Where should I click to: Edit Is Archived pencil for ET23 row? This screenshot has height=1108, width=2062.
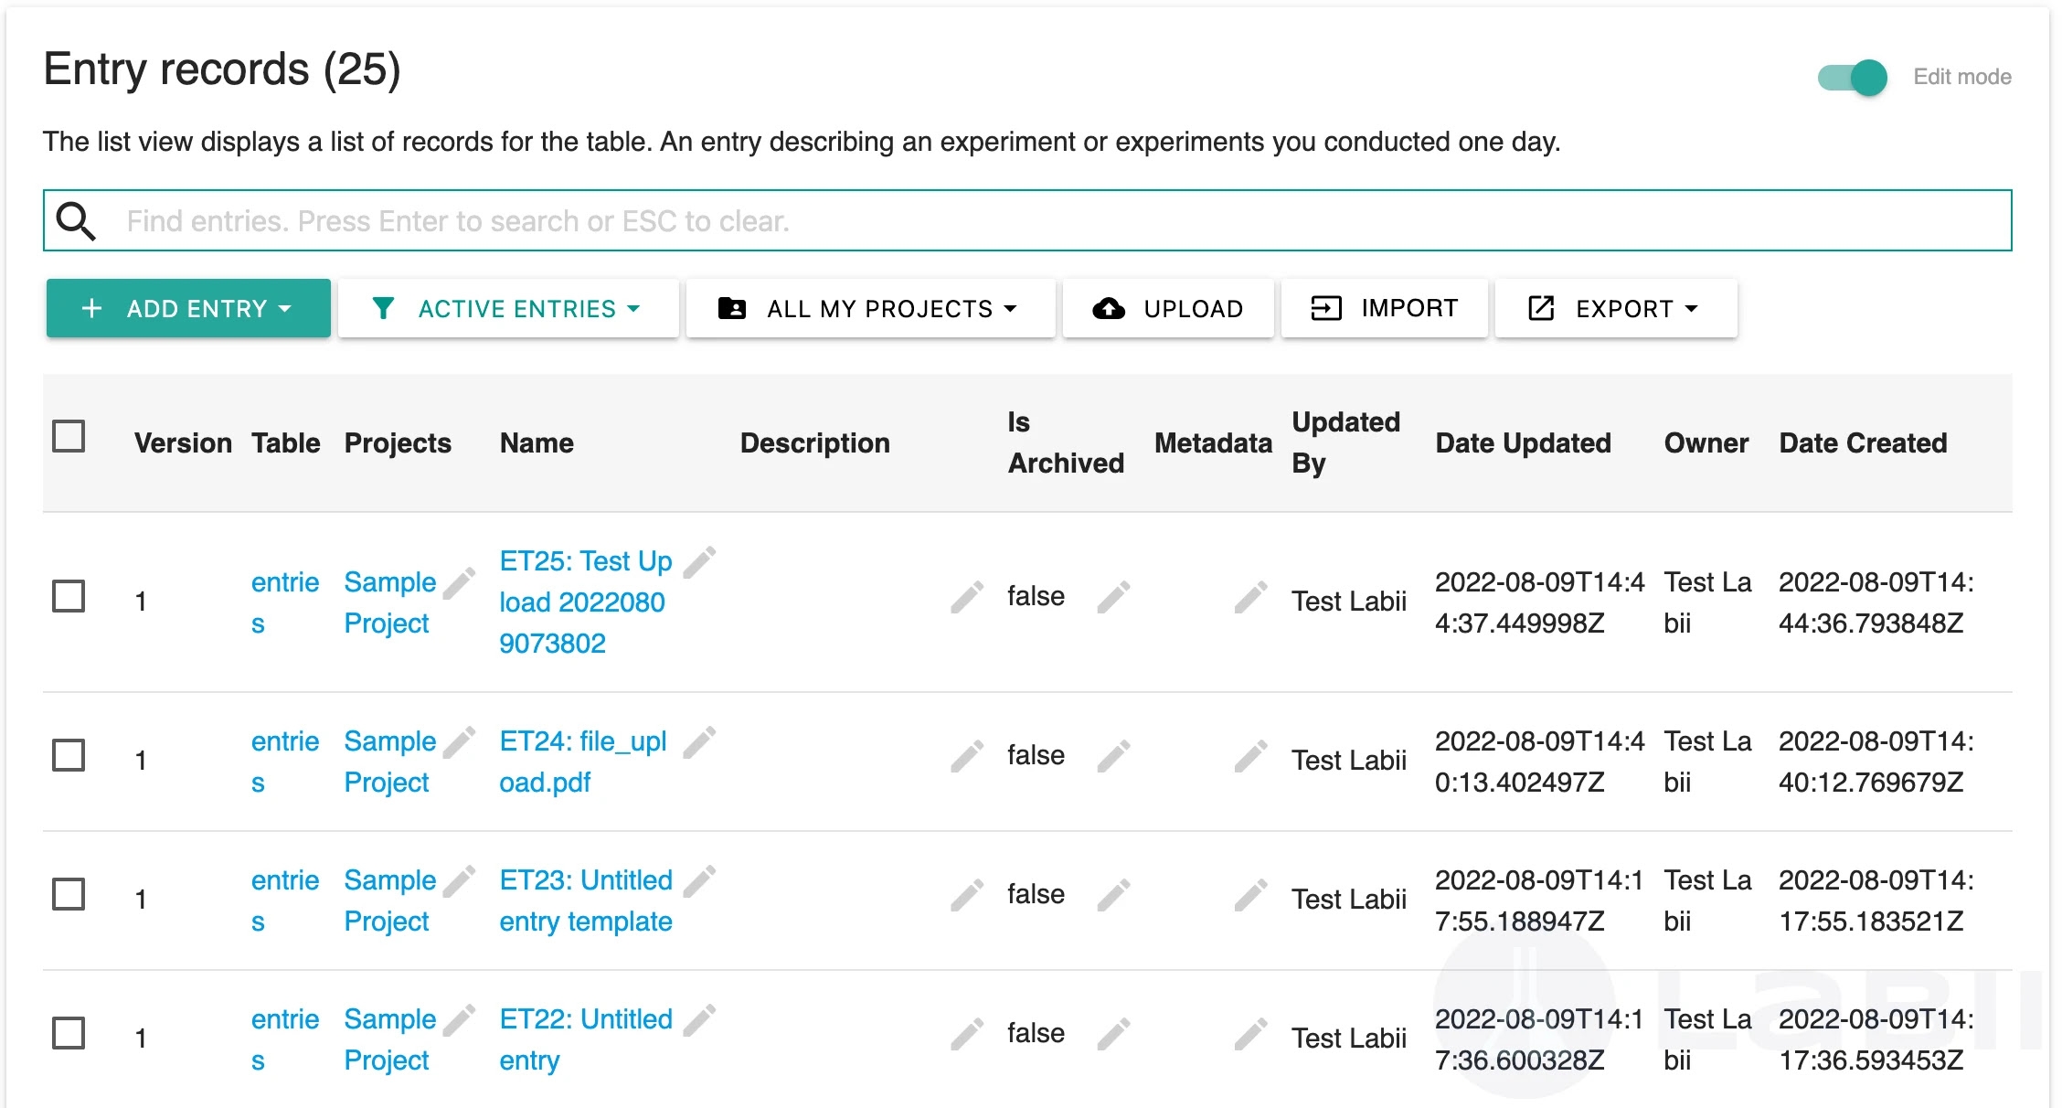tap(1113, 895)
